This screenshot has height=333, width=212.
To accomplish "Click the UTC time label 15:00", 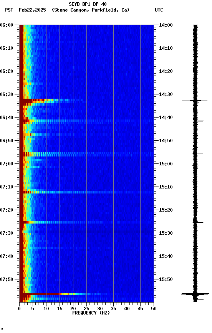I will (x=166, y=164).
